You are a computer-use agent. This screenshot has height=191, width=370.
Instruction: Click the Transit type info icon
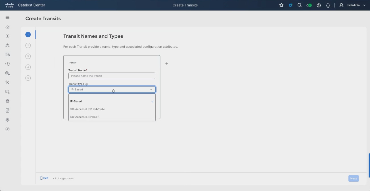point(87,84)
